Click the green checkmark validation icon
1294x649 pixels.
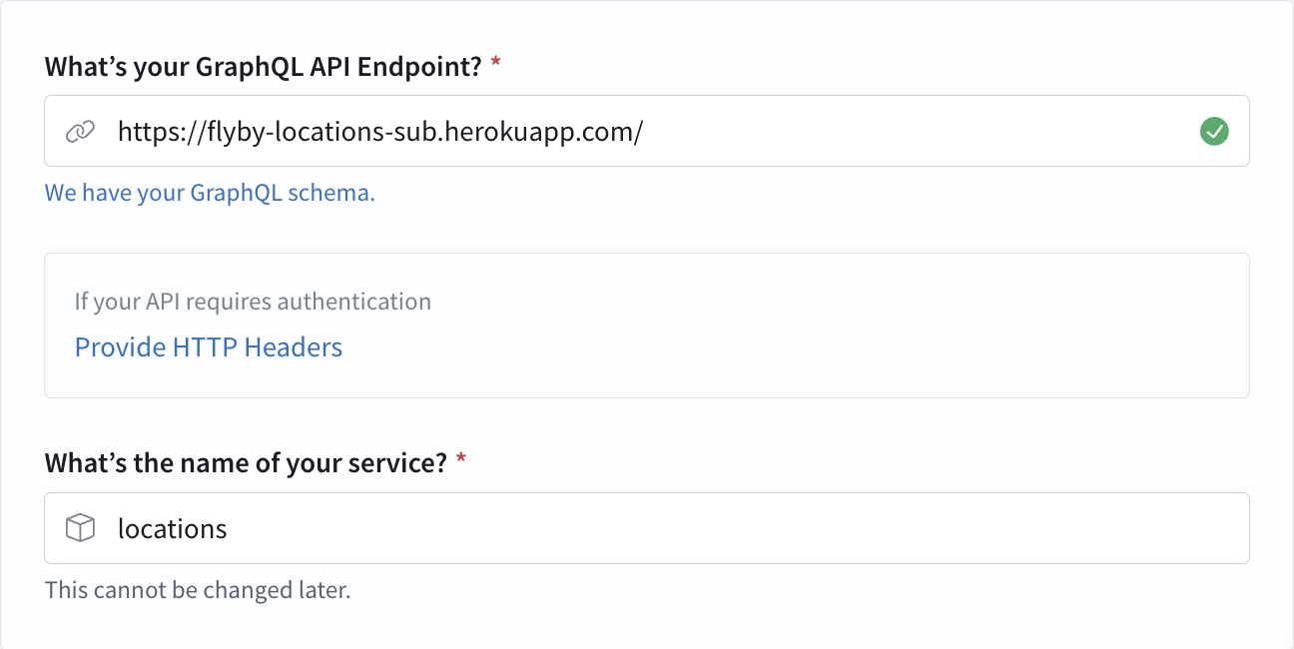(x=1214, y=131)
